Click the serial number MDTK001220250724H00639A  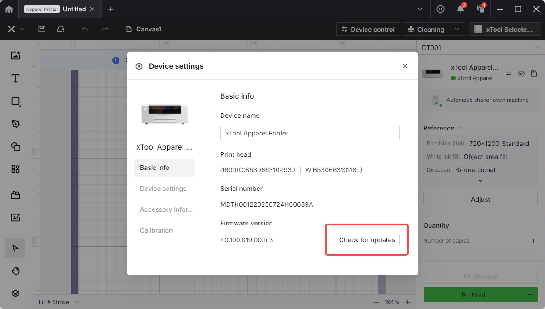pos(267,204)
